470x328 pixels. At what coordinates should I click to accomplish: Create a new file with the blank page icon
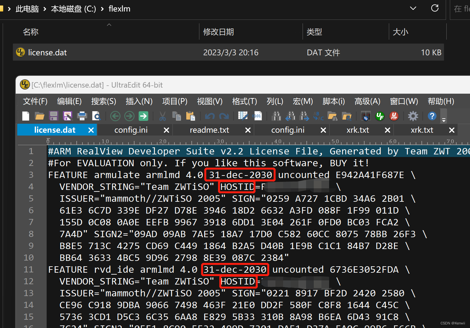point(26,116)
